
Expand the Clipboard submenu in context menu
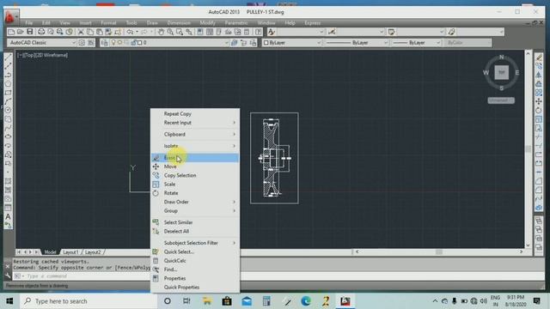[195, 135]
